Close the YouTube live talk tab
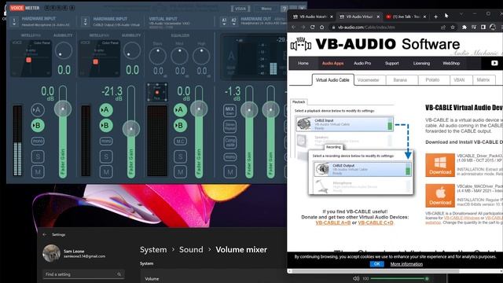Screen dimensions: 503x283 424,17
